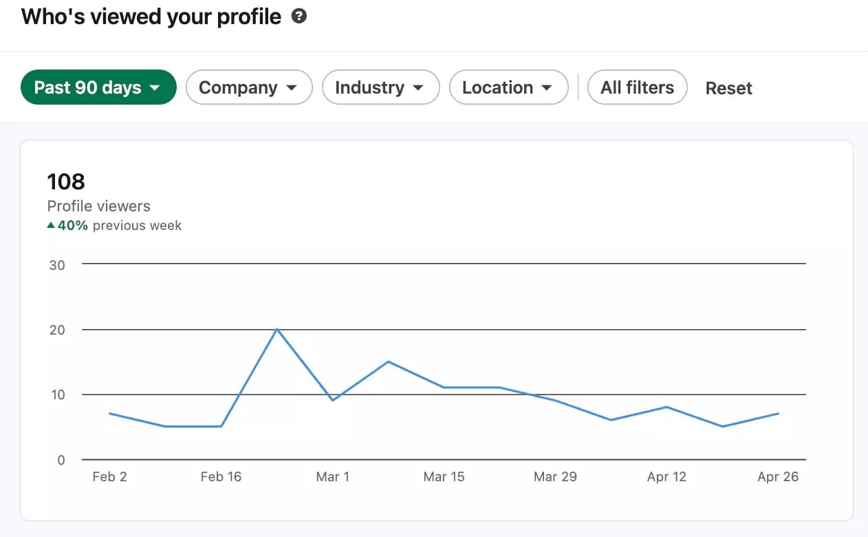Click the chevron on the Location filter
868x537 pixels.
(x=547, y=87)
